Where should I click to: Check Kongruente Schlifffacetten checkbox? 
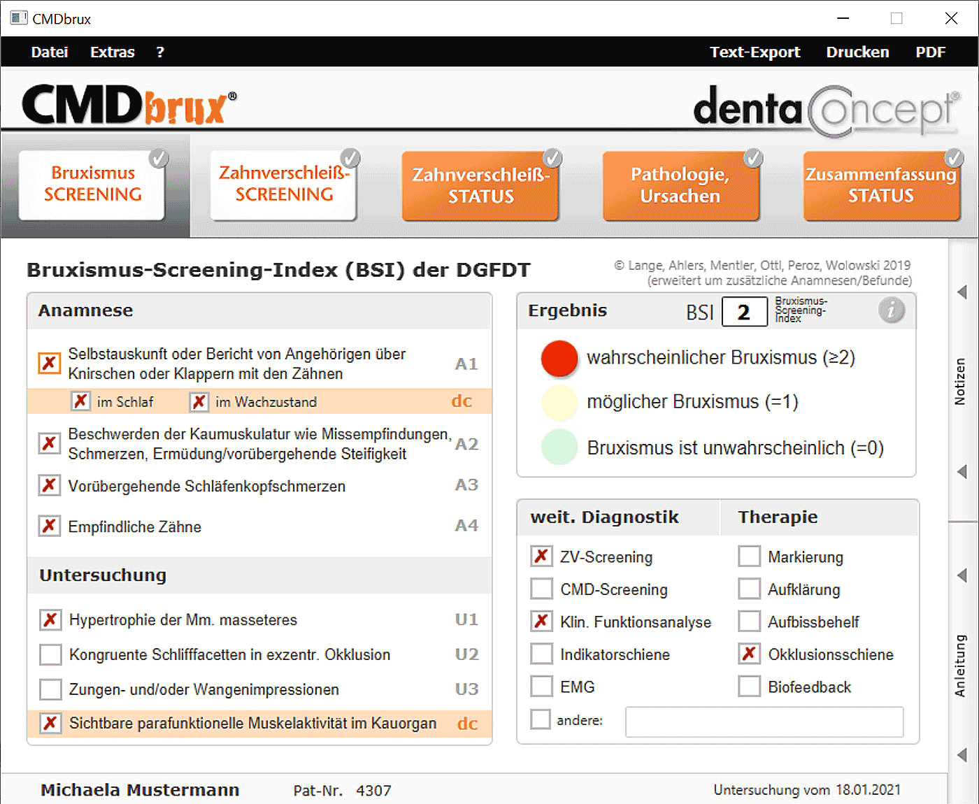click(50, 654)
